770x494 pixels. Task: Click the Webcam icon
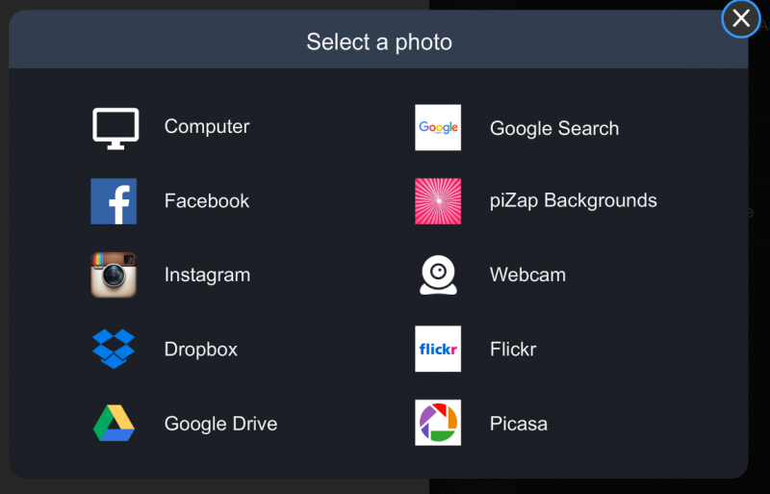tap(438, 274)
